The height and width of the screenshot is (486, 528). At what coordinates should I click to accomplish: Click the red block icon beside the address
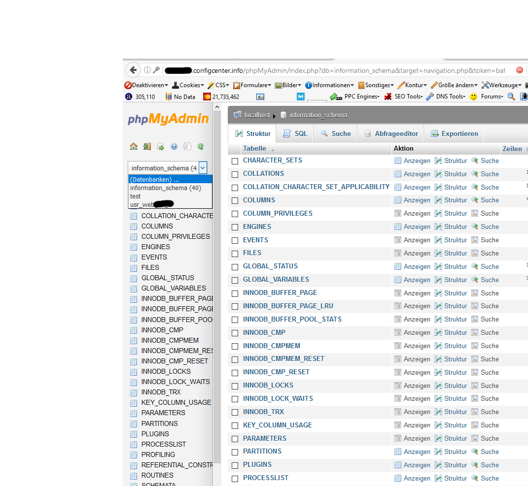(x=520, y=70)
